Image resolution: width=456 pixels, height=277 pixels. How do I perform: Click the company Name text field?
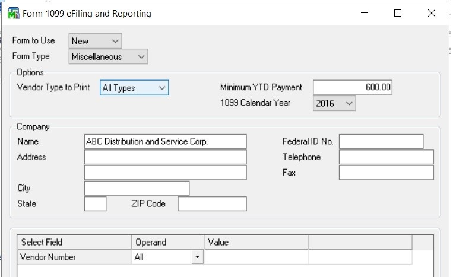pyautogui.click(x=165, y=141)
